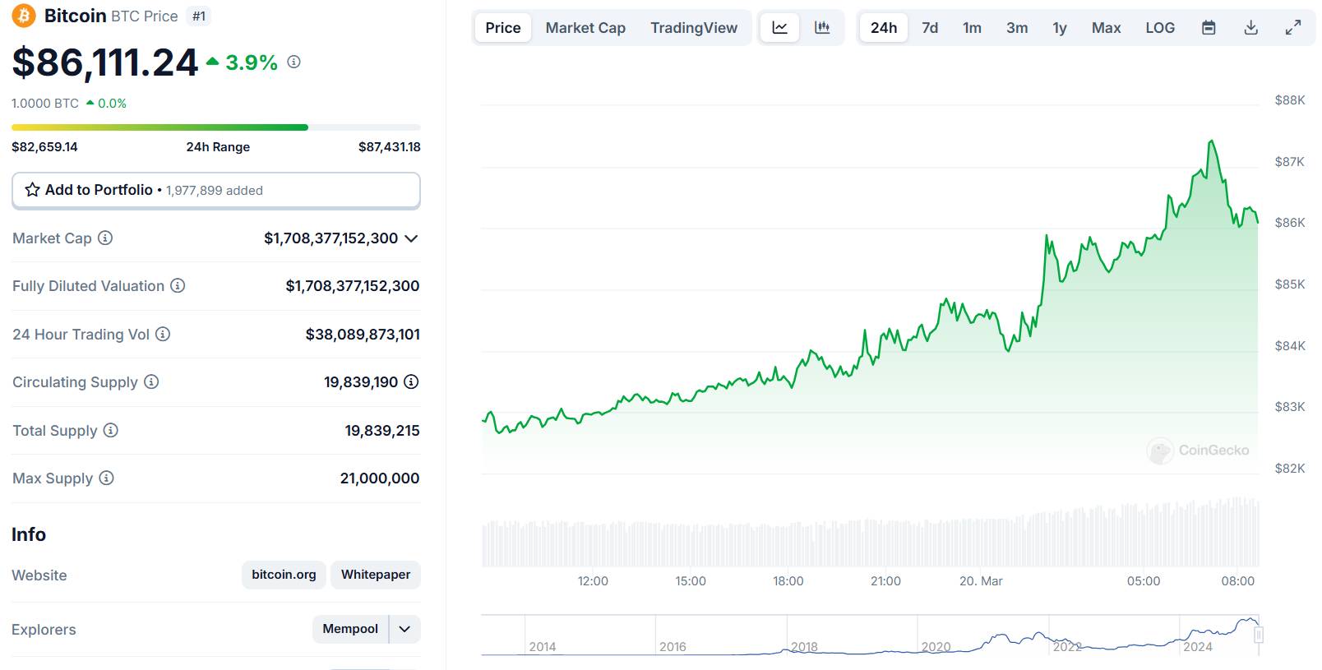Select the Price chart tab

[503, 28]
